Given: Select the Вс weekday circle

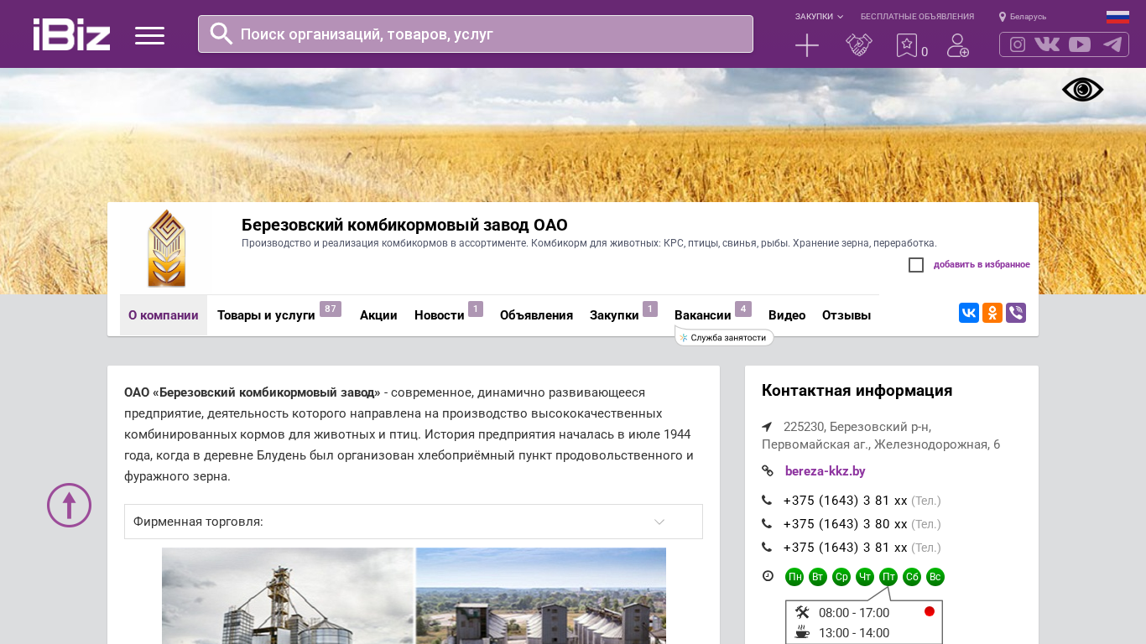Looking at the screenshot, I should pos(935,577).
